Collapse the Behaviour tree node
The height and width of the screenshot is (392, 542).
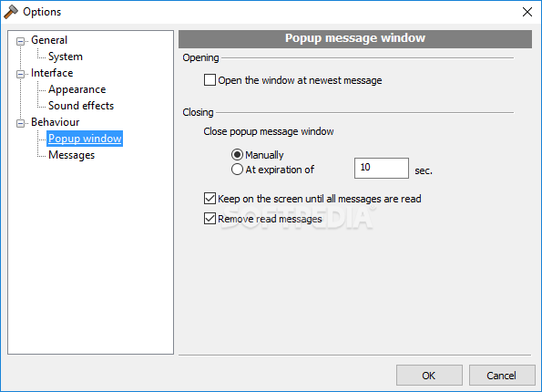[x=20, y=123]
